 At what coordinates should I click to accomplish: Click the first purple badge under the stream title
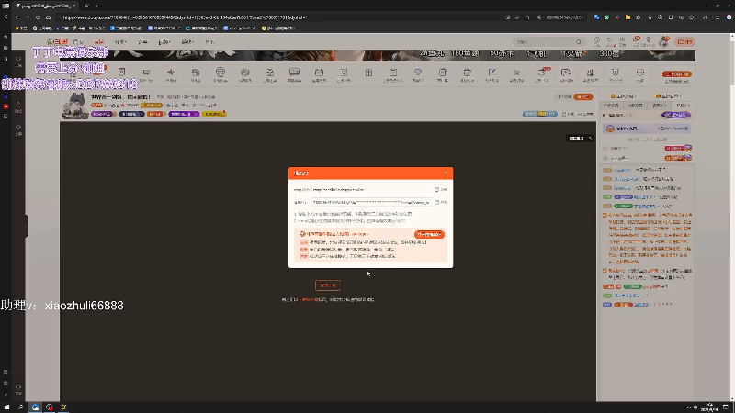click(x=102, y=114)
